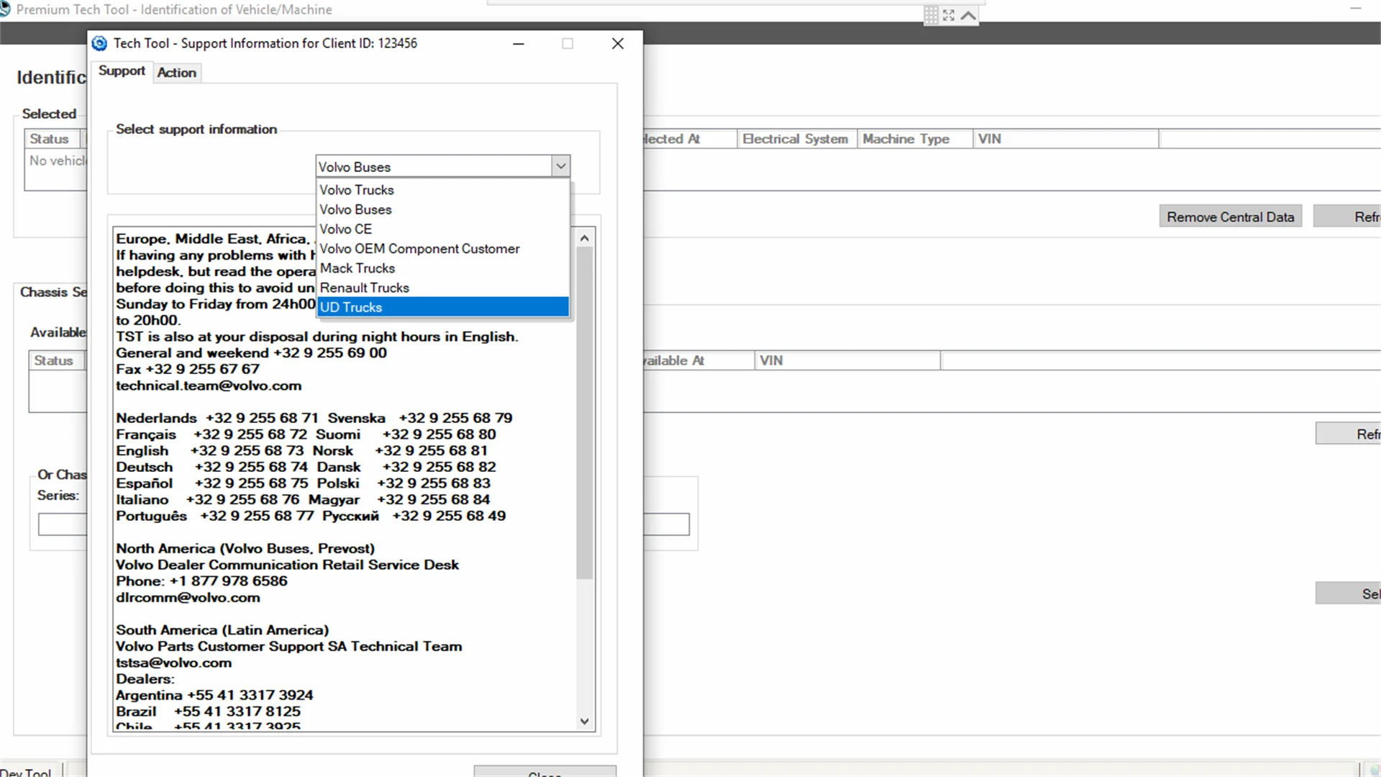
Task: Click the dlrcomm@volvo.com email text
Action: 188,597
